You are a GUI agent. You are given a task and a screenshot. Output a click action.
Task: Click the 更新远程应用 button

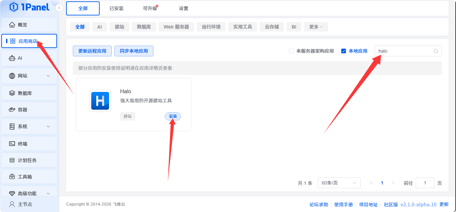[92, 51]
